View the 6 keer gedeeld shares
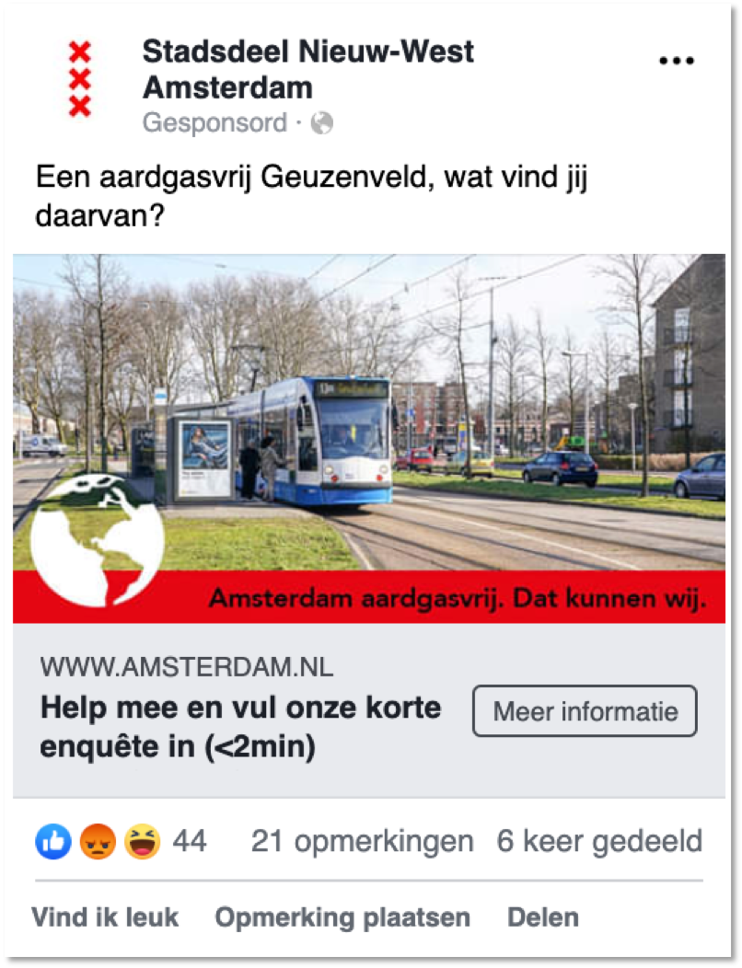The width and height of the screenshot is (742, 968). tap(599, 841)
